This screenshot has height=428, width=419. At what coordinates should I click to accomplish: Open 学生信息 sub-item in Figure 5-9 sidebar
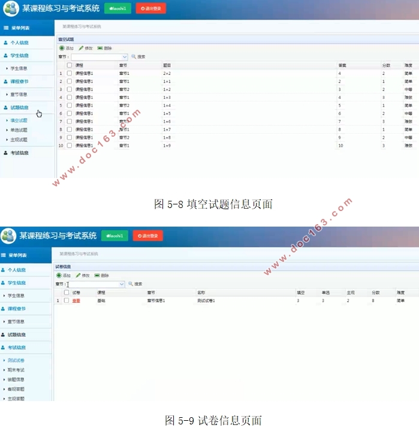16,296
